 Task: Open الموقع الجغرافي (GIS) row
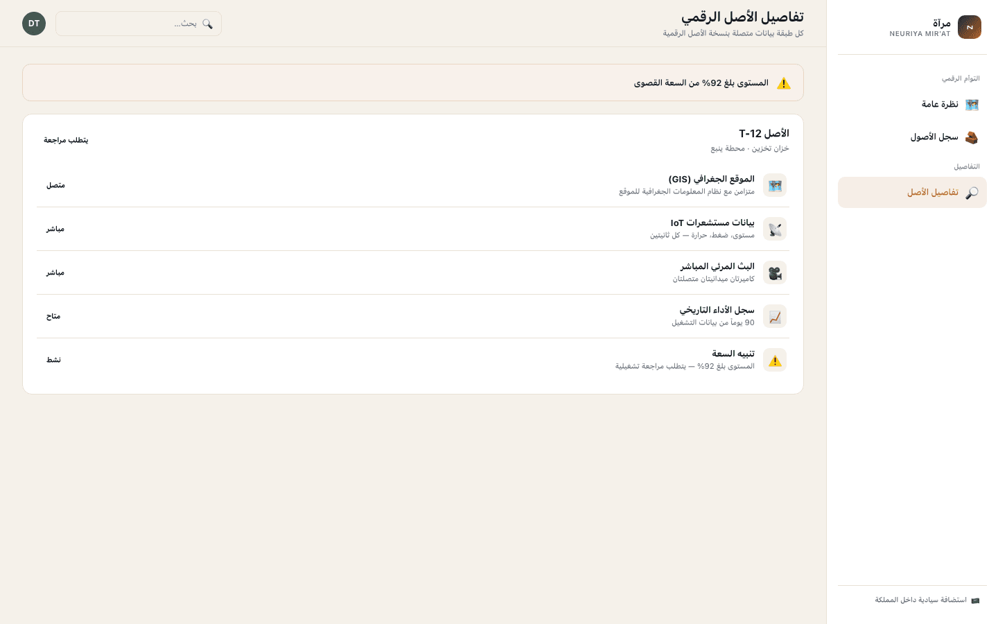tap(413, 185)
